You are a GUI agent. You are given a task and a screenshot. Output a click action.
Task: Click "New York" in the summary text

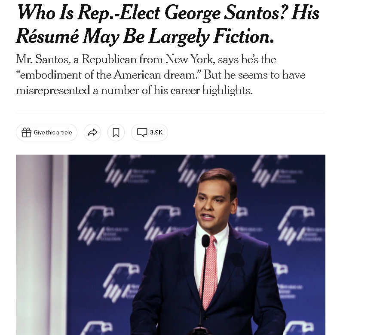[x=189, y=59]
